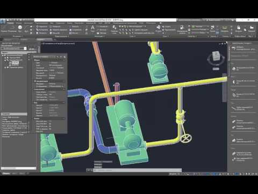Click the Group icon in Groups panel
The width and height of the screenshot is (258, 194).
(212, 29)
